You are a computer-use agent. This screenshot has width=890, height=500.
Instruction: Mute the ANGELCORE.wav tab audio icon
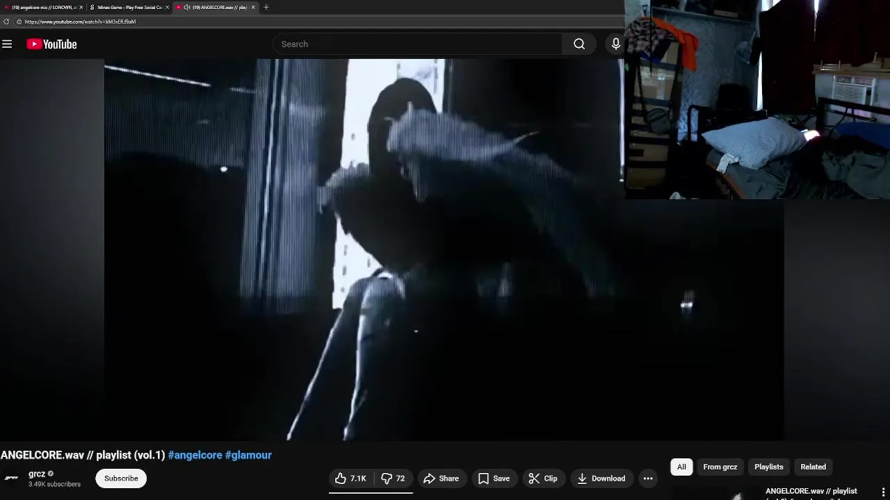click(x=186, y=7)
